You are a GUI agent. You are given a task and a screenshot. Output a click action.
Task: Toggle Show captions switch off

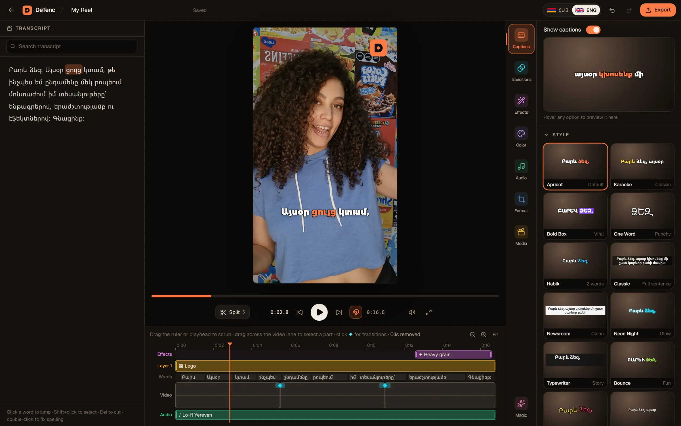click(x=593, y=30)
